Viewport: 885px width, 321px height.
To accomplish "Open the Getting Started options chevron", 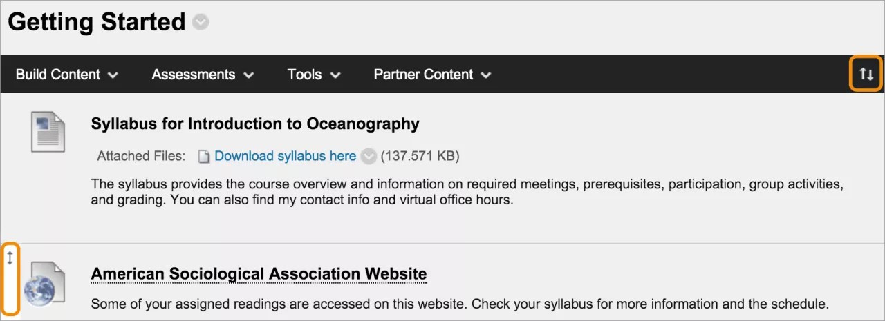I will click(x=201, y=23).
